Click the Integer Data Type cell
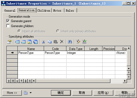137x98 pixels. [x=75, y=53]
